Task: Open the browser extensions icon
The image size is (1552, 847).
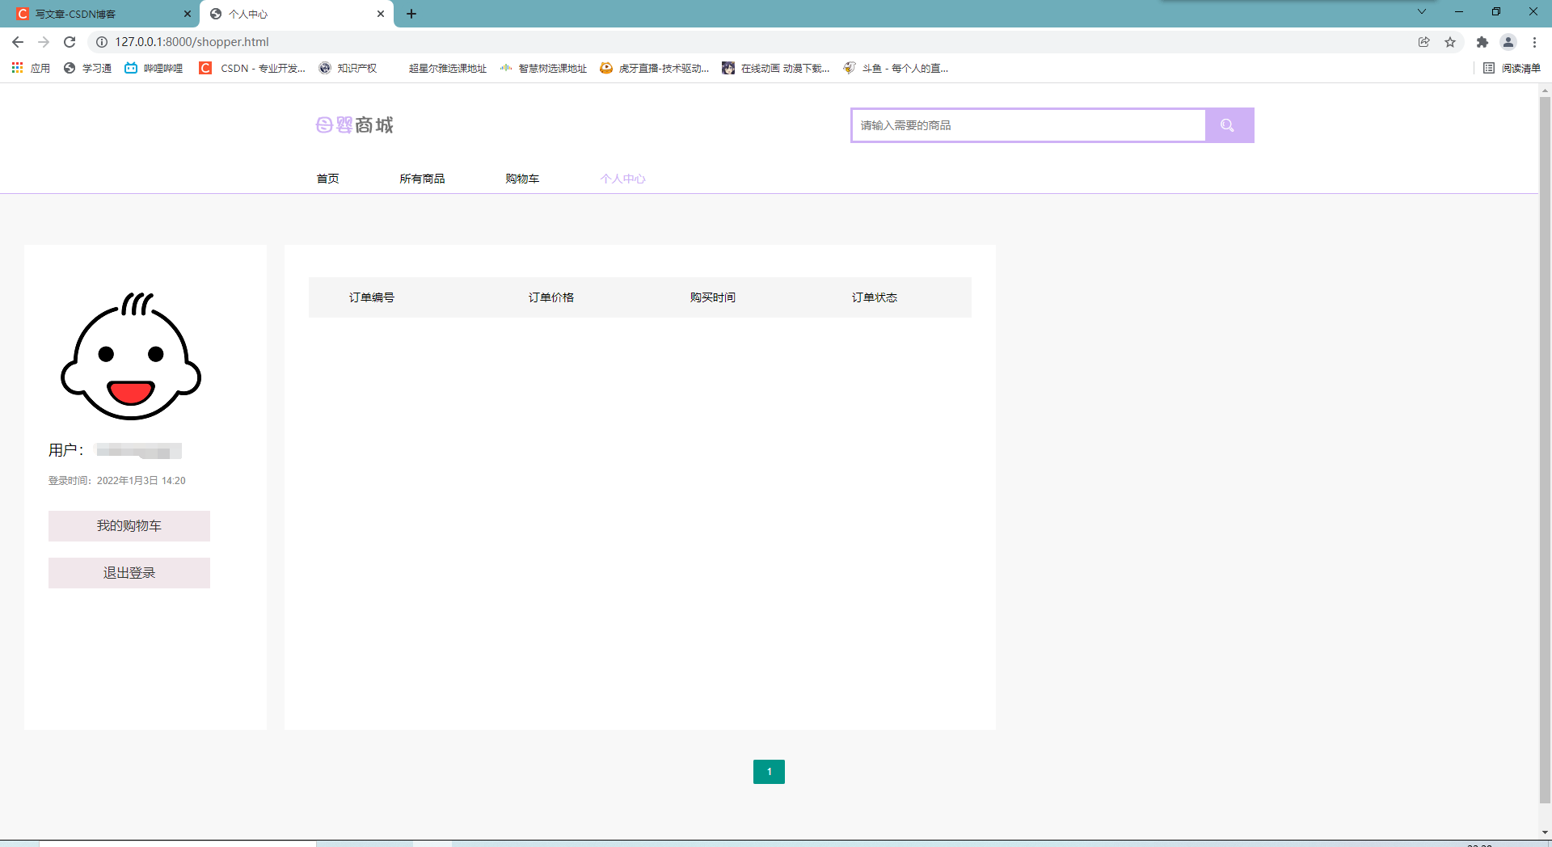Action: coord(1482,41)
